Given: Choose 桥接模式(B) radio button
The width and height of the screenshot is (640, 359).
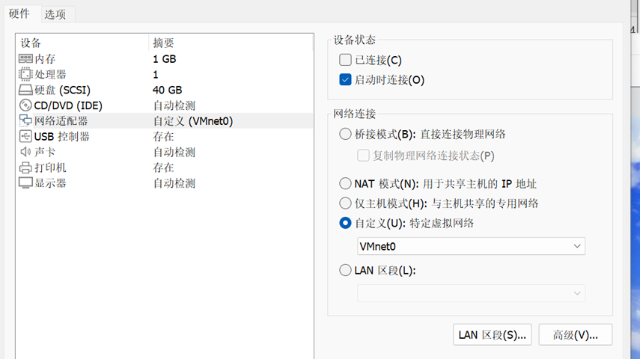Looking at the screenshot, I should click(x=345, y=134).
